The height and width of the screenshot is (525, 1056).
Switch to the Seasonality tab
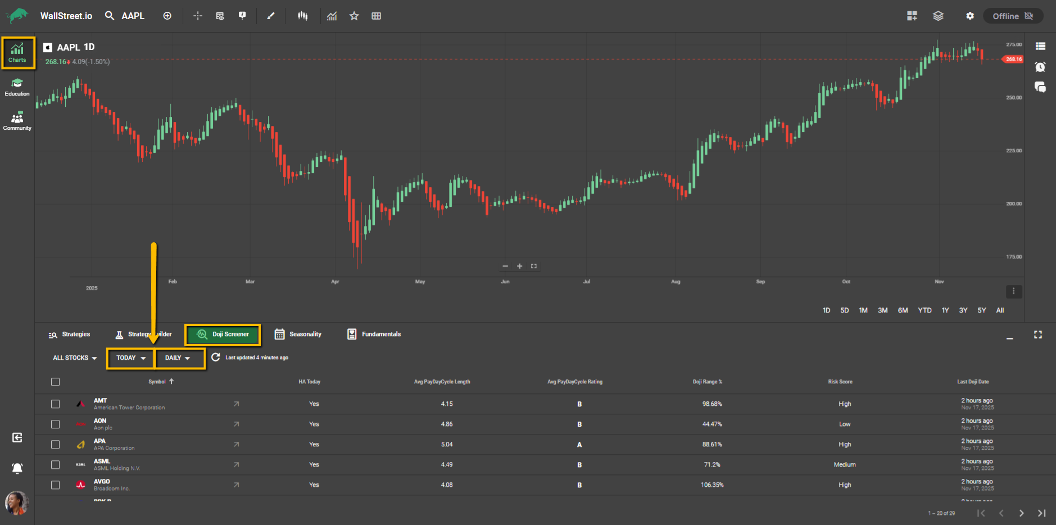point(298,334)
